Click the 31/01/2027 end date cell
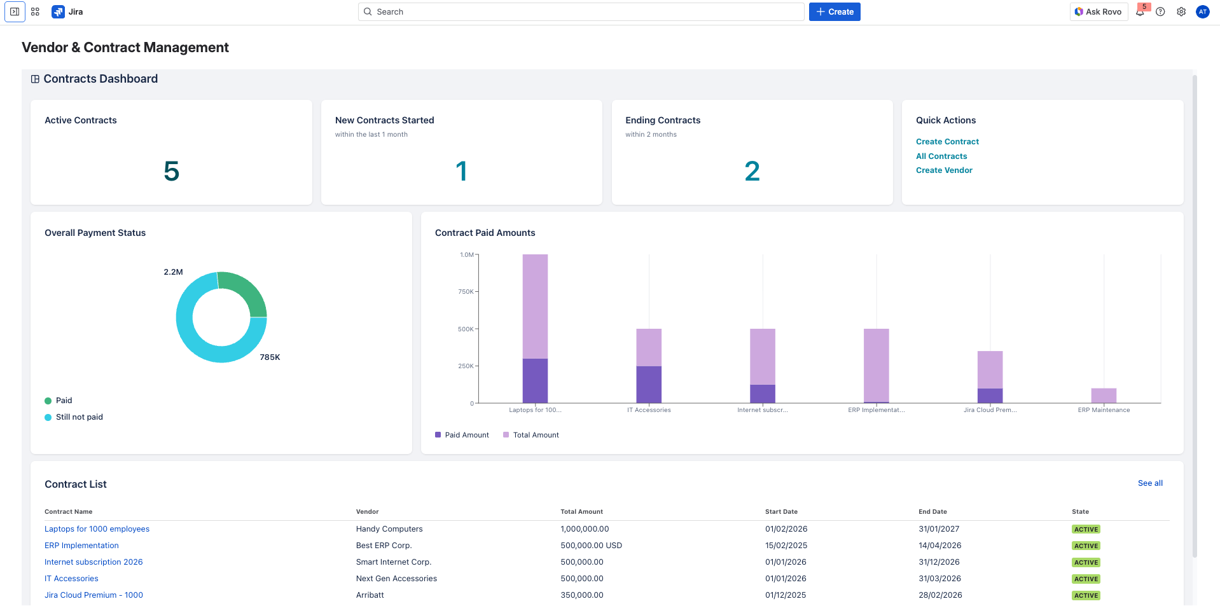The image size is (1220, 606). [939, 529]
